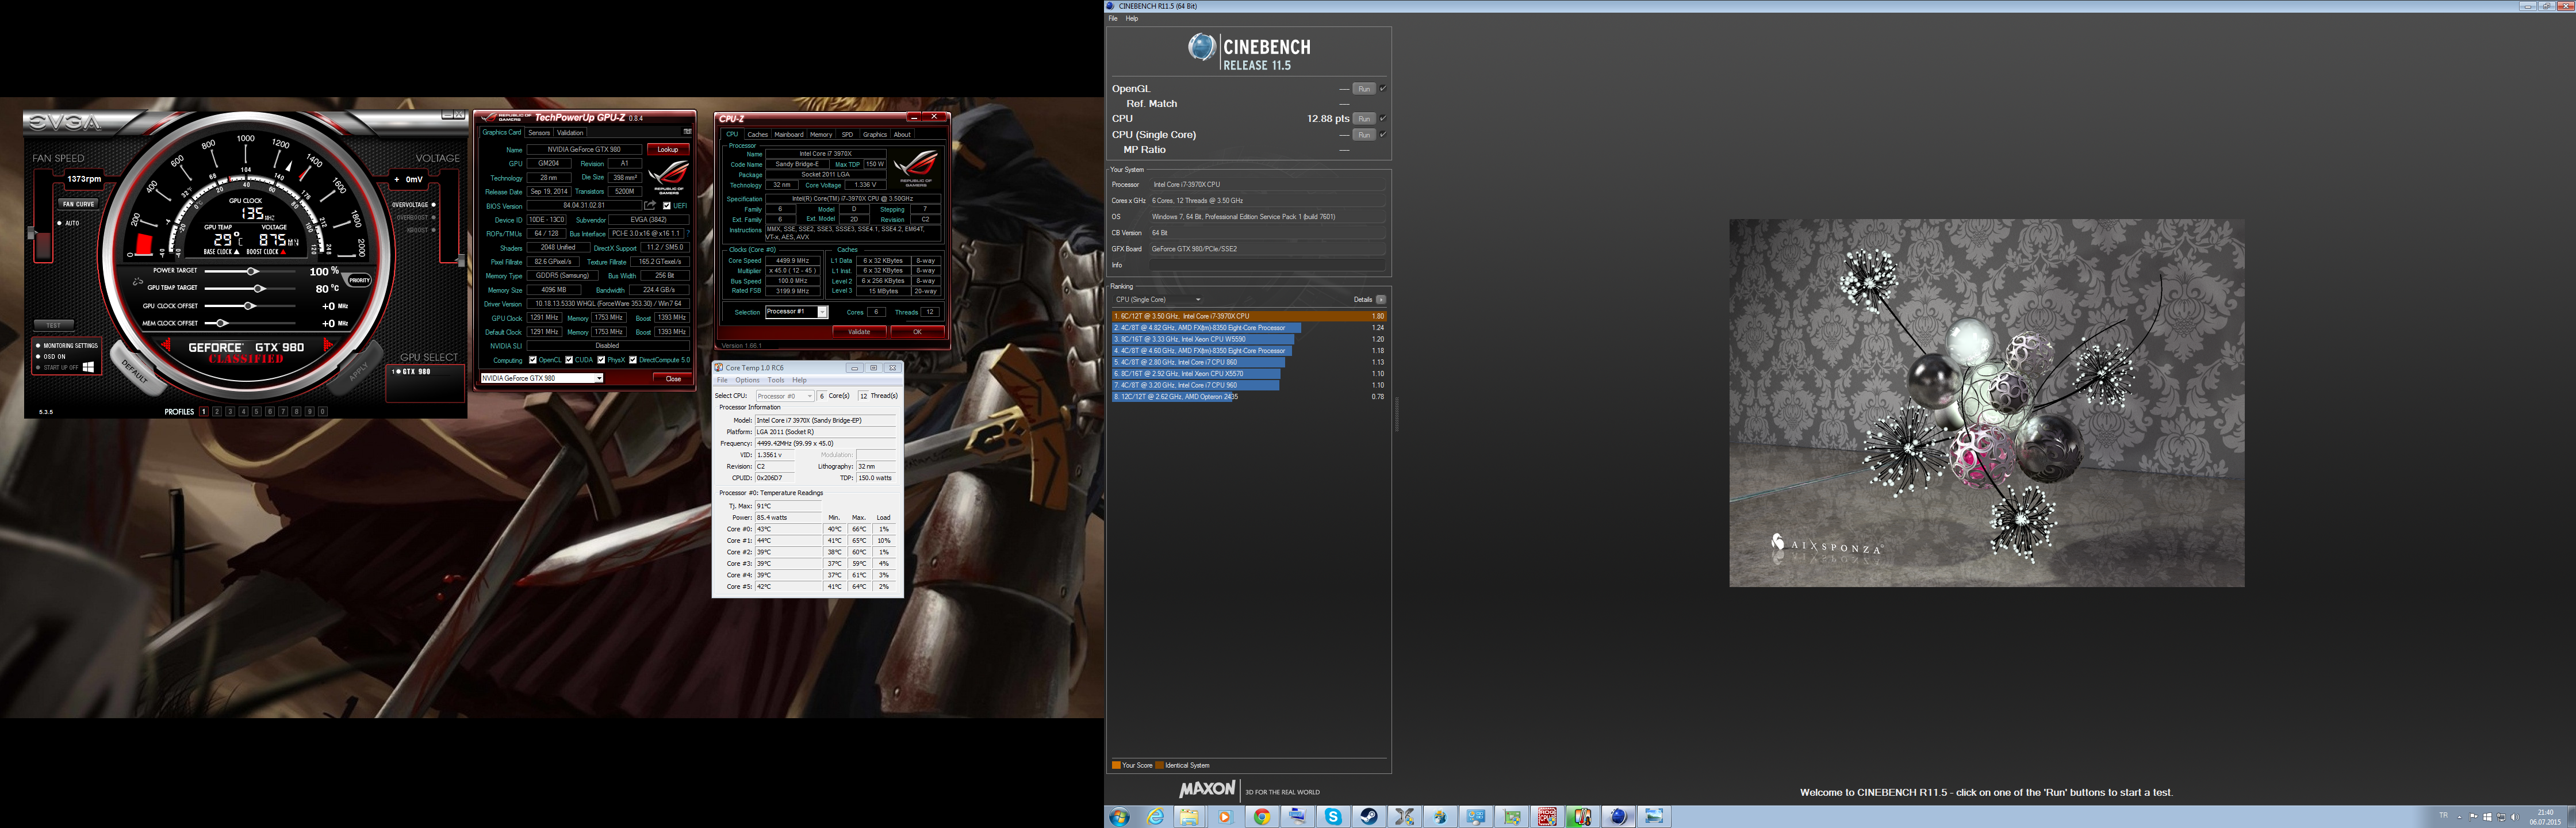Show hidden tray icons arrow
This screenshot has width=2576, height=828.
2460,817
